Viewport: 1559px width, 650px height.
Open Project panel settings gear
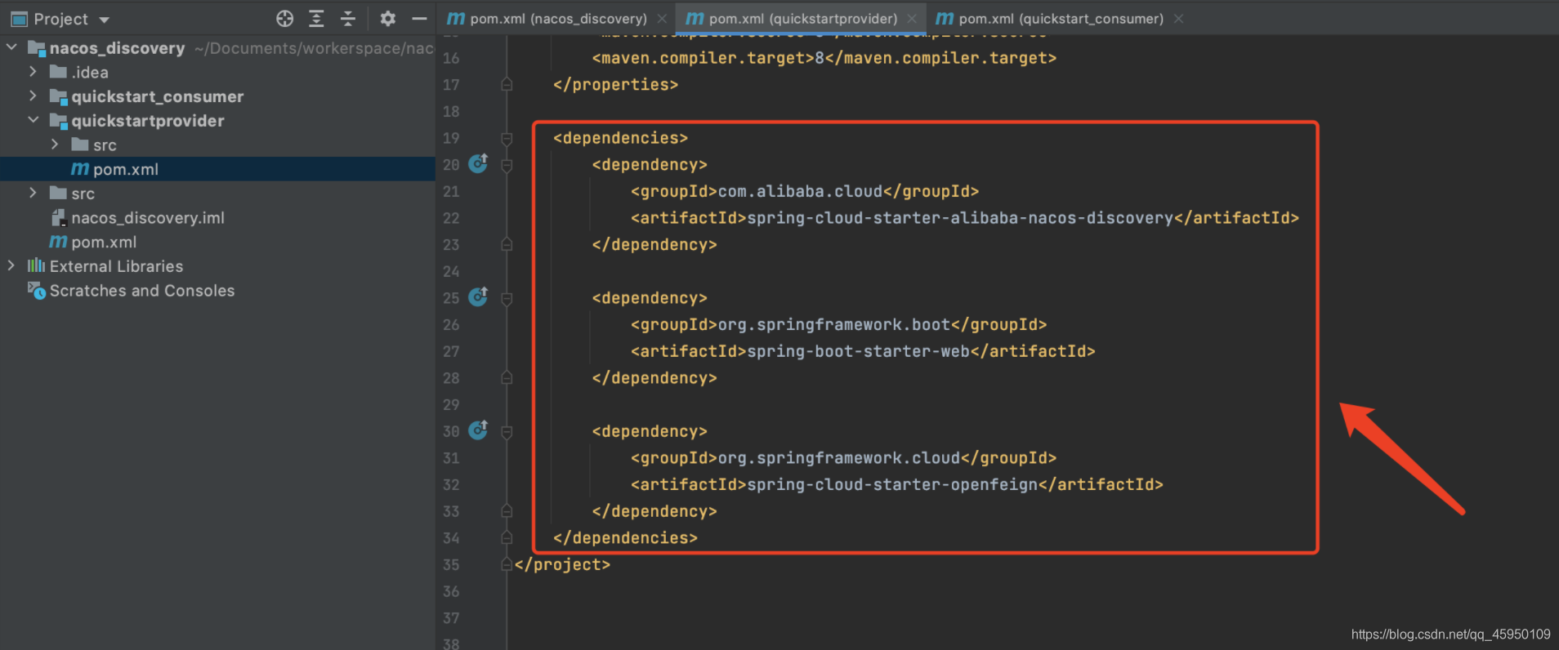(x=388, y=19)
